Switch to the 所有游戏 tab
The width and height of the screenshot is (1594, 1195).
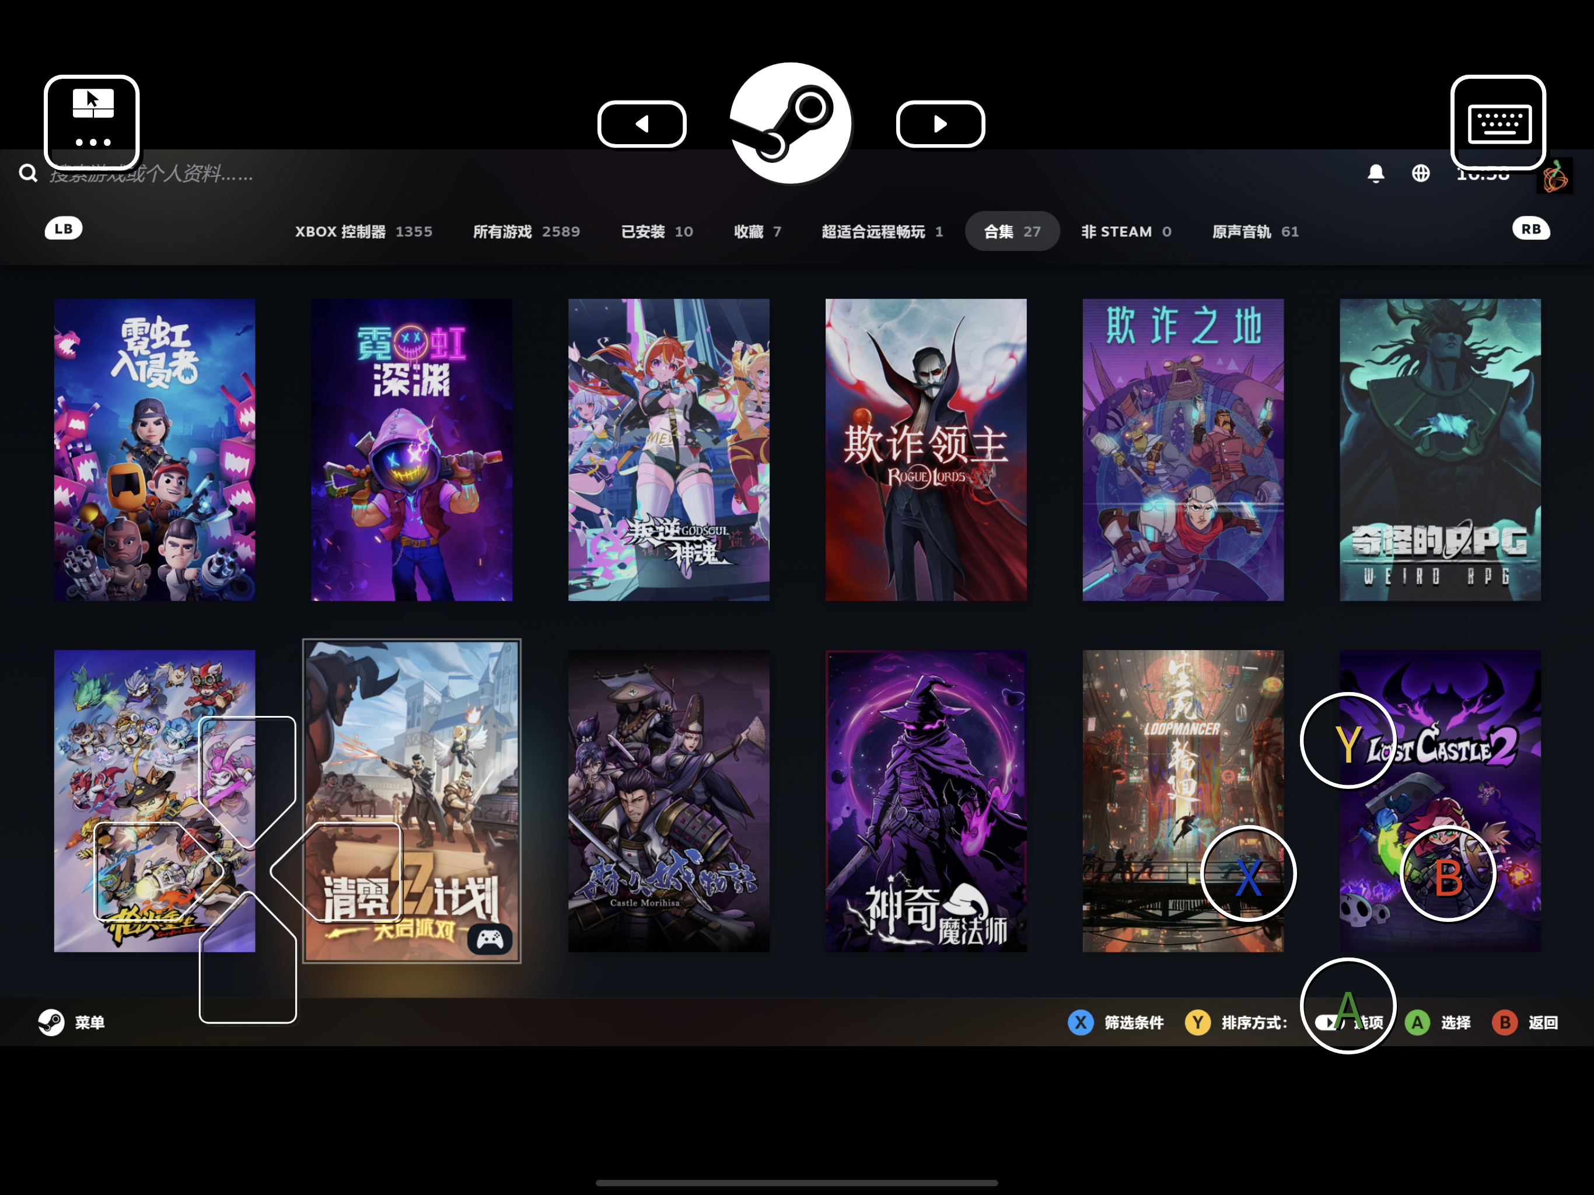(526, 232)
